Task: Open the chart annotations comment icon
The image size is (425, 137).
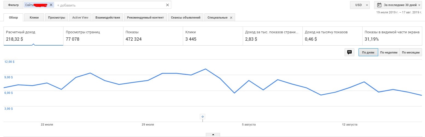Action: coord(349,52)
